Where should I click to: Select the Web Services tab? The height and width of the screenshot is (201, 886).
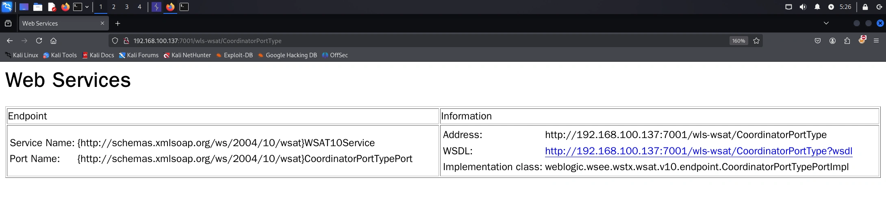[x=59, y=24]
